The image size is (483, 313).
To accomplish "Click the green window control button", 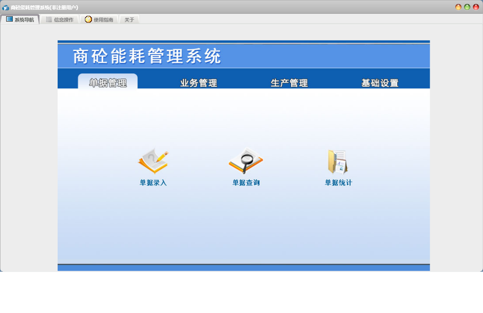I will [467, 7].
